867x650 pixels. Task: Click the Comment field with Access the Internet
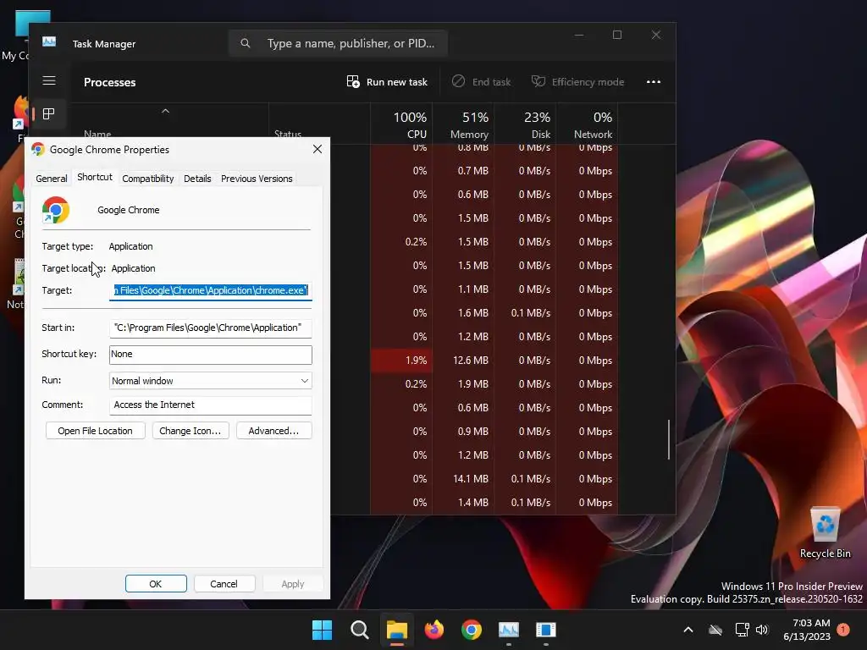pyautogui.click(x=211, y=405)
